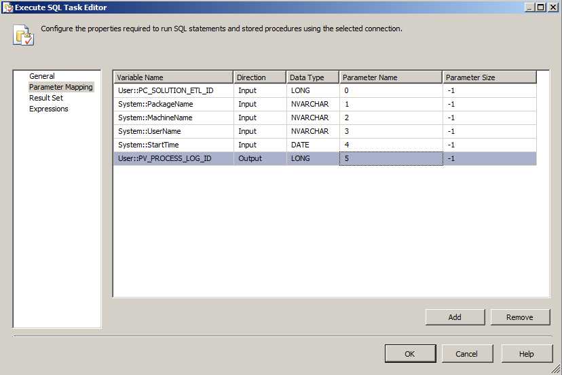
Task: Click the Add button
Action: (x=455, y=317)
